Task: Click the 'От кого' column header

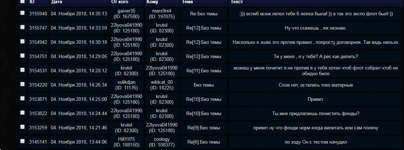Action: click(120, 2)
